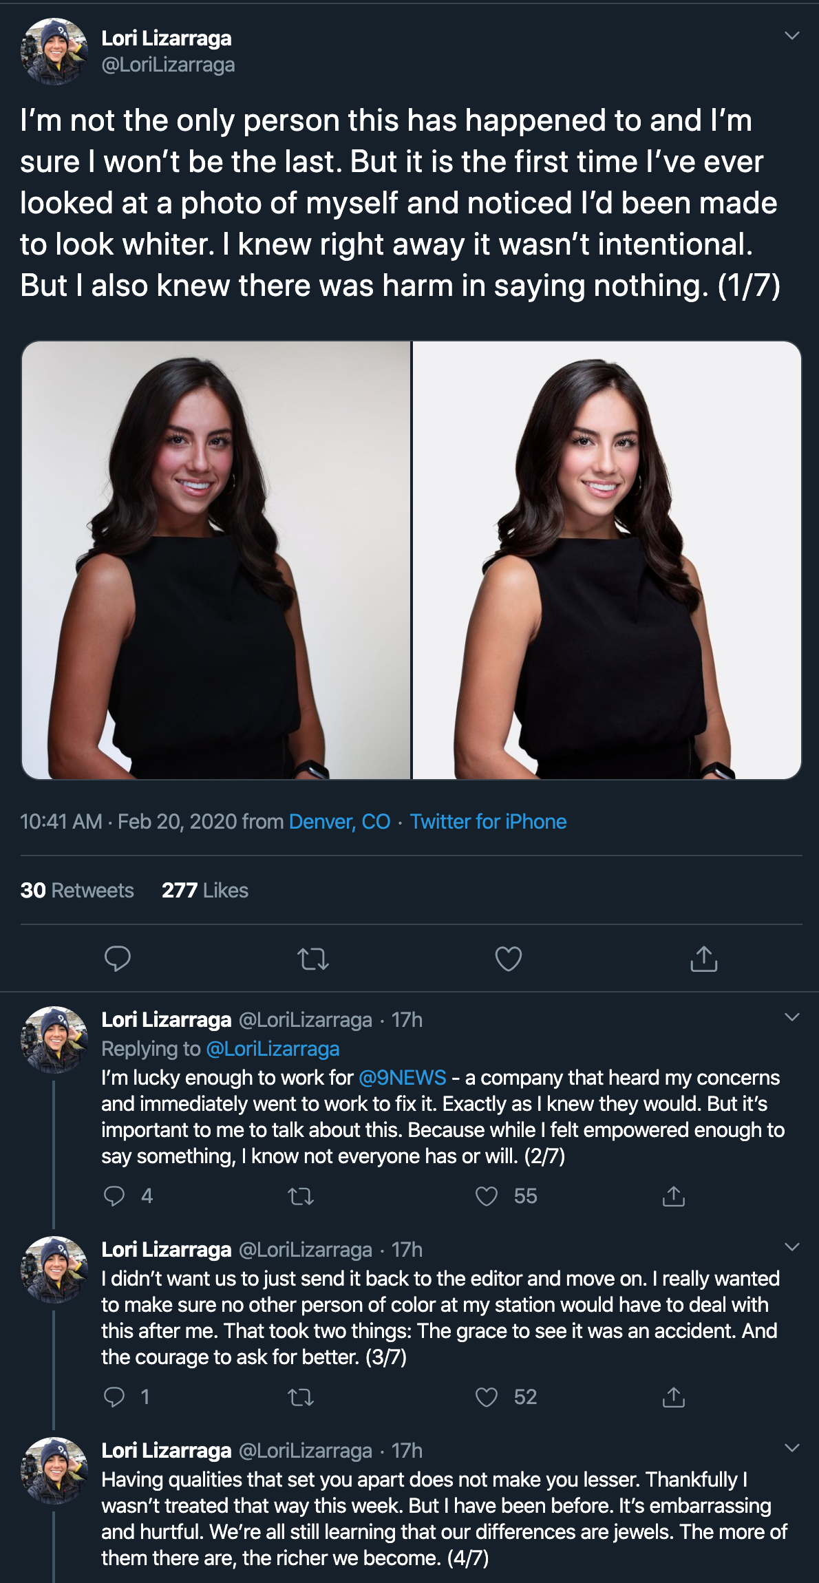
Task: Reply to the (2/7) tweet
Action: pos(114,1196)
